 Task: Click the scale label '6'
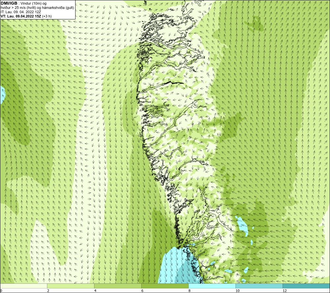pos(143,291)
